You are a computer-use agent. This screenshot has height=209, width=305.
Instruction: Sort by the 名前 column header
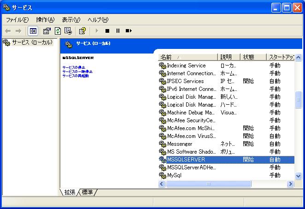(x=188, y=57)
